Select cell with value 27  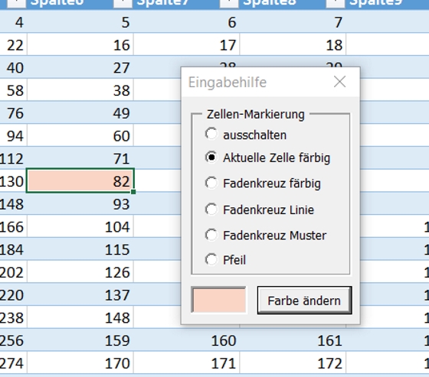point(80,67)
